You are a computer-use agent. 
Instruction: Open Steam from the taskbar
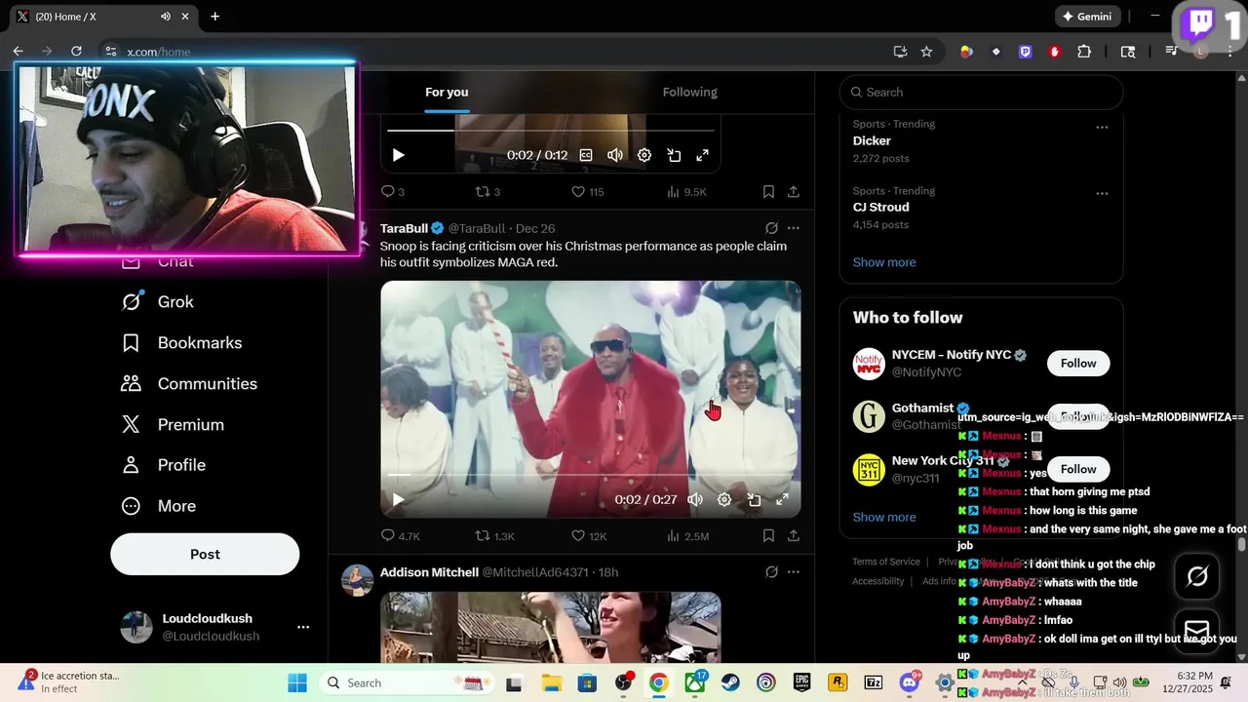(729, 682)
